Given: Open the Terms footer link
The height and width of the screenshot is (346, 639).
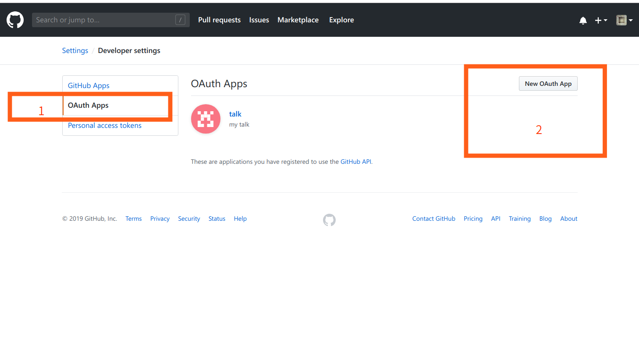Looking at the screenshot, I should [134, 219].
